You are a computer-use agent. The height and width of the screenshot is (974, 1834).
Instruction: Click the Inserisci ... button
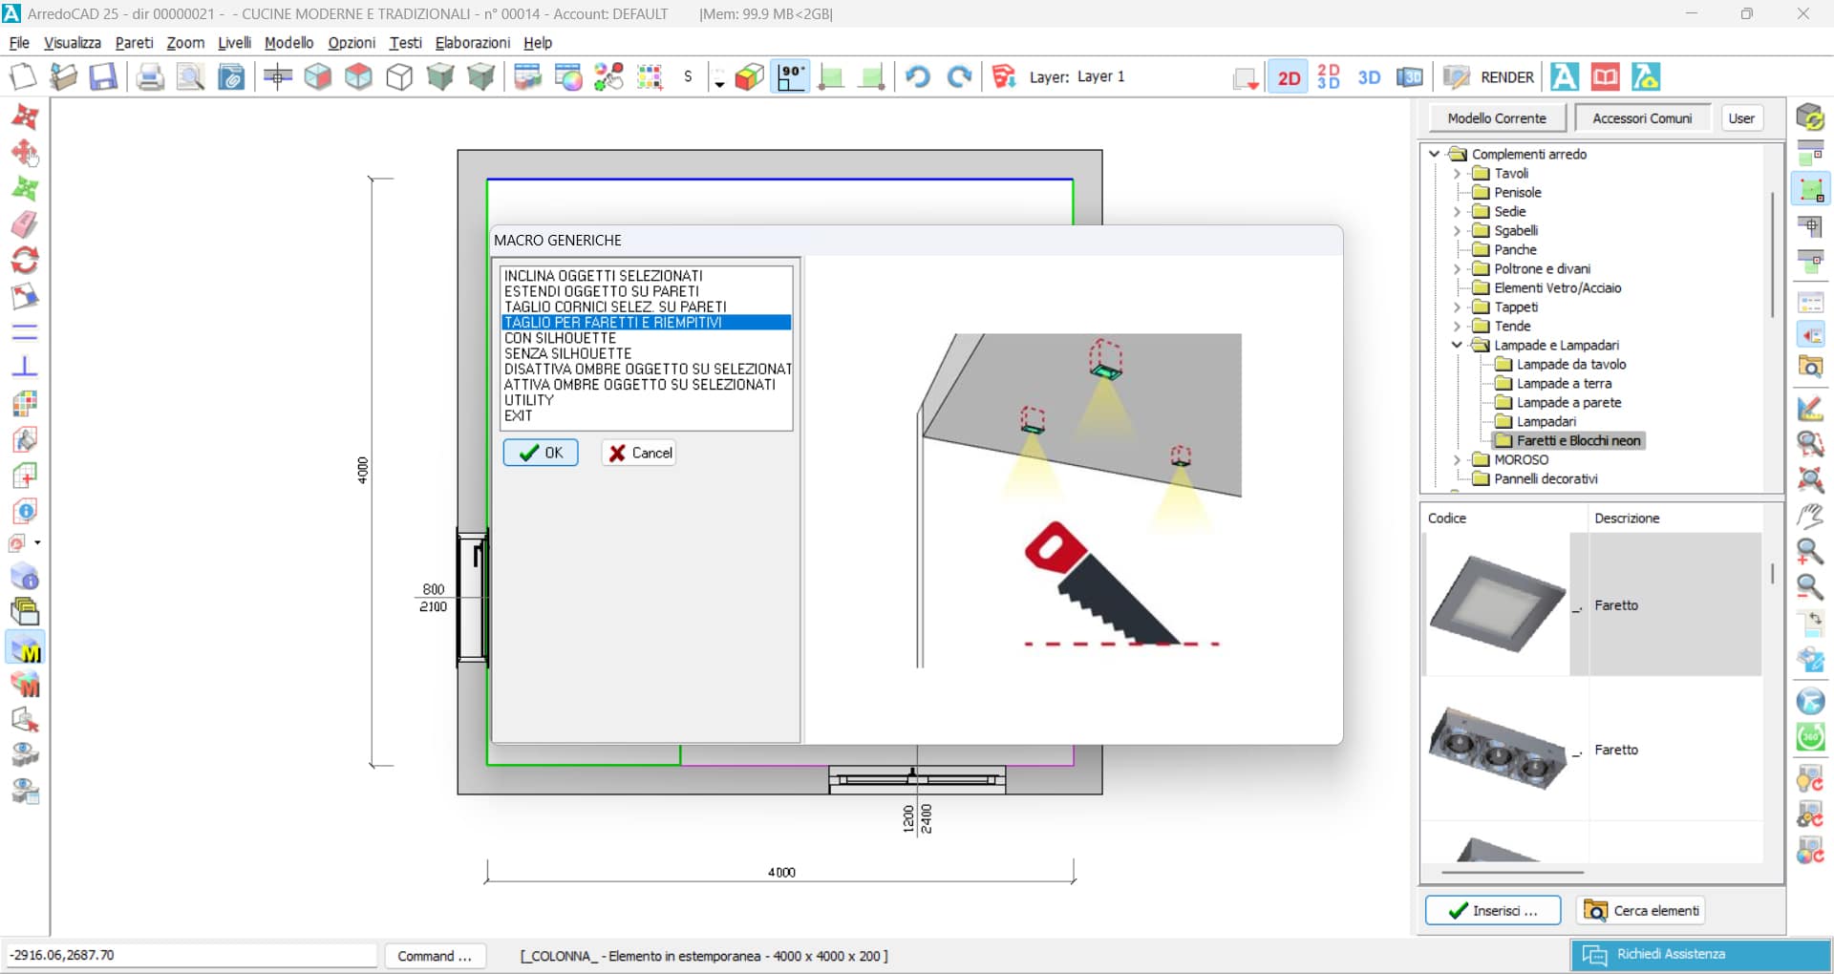point(1493,911)
